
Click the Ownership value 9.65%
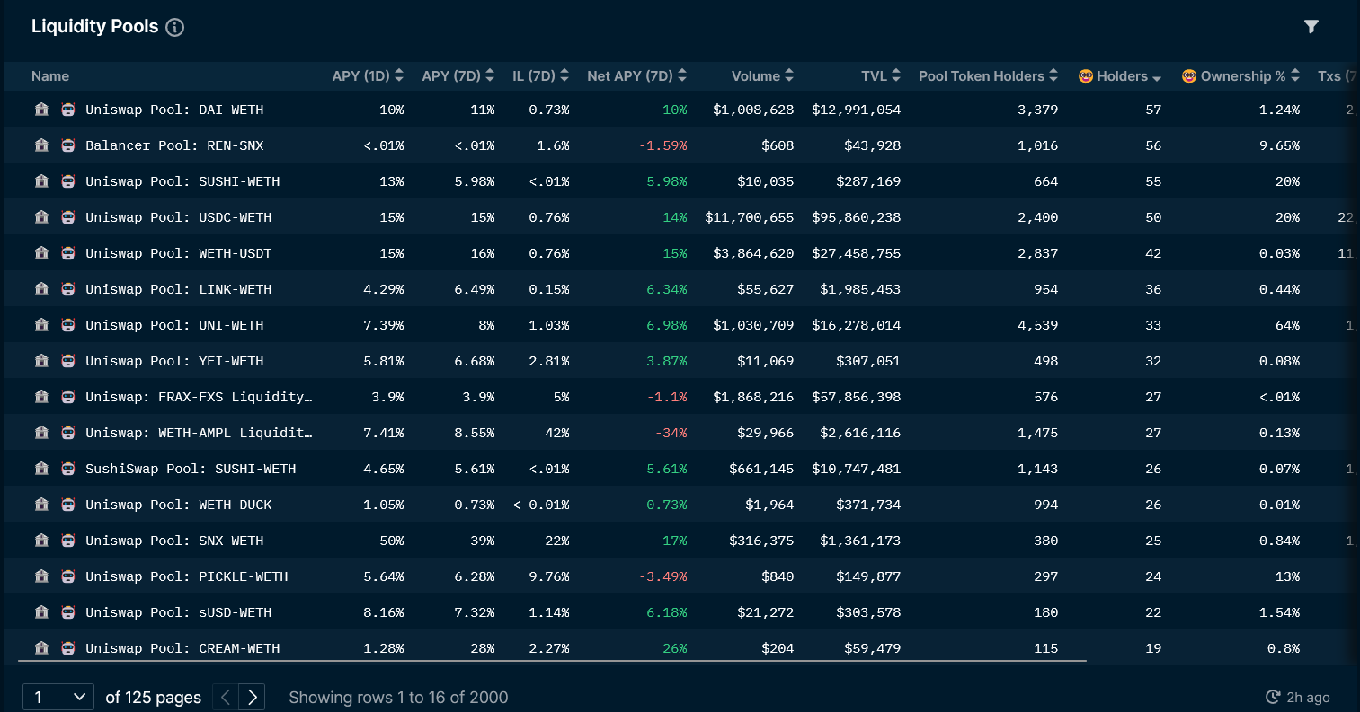(x=1279, y=145)
